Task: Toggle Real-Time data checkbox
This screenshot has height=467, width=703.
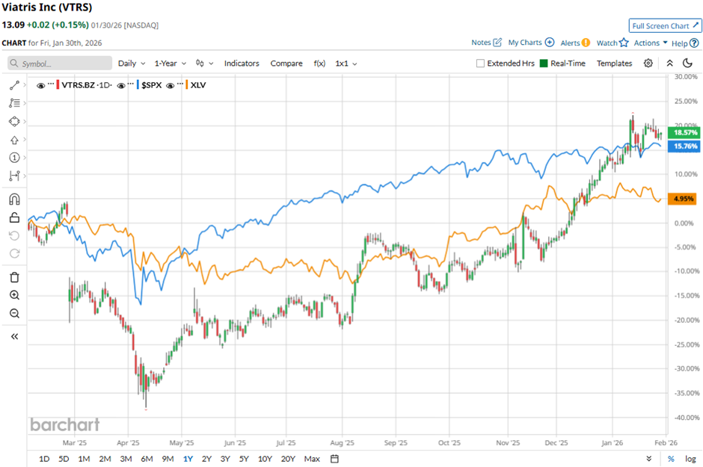Action: [544, 64]
